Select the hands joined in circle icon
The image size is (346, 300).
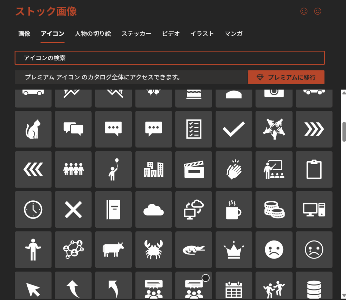point(274,129)
